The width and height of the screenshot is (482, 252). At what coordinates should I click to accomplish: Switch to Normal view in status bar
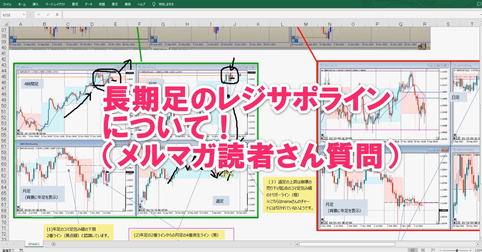[x=413, y=250]
